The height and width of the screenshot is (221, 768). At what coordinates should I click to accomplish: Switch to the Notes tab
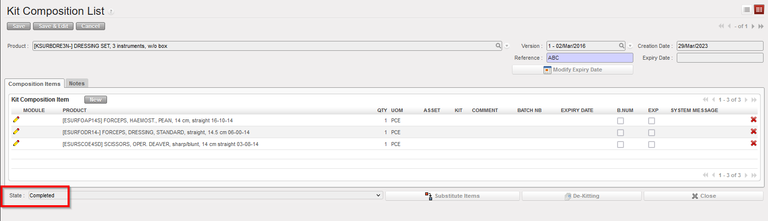coord(77,83)
